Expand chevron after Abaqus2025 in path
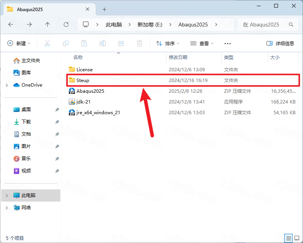The height and width of the screenshot is (243, 303). 216,25
